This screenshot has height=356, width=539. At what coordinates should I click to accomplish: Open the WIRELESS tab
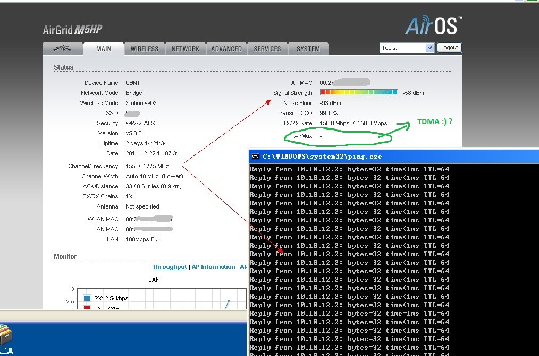145,49
